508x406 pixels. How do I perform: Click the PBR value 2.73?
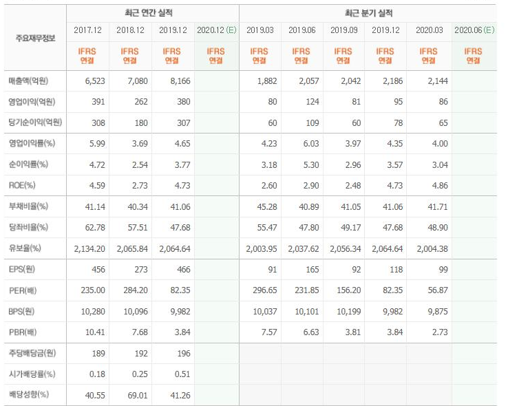pos(440,332)
